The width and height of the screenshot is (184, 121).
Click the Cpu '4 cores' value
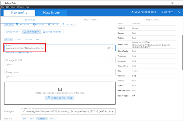pos(135,71)
